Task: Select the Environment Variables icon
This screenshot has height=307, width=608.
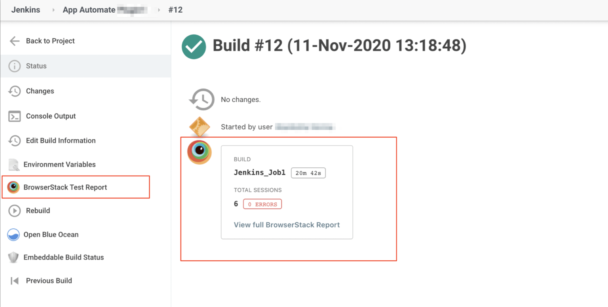Action: (x=14, y=164)
